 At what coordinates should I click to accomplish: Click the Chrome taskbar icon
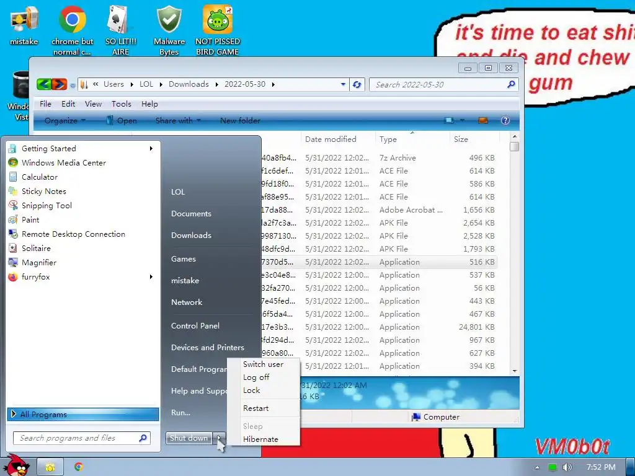(79, 467)
